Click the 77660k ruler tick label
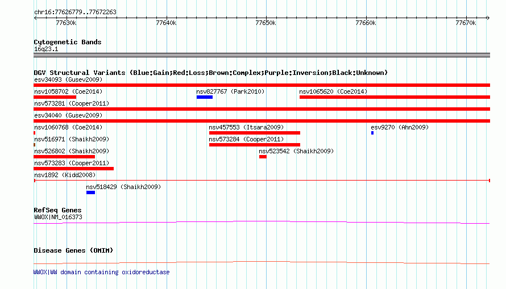 pyautogui.click(x=366, y=23)
